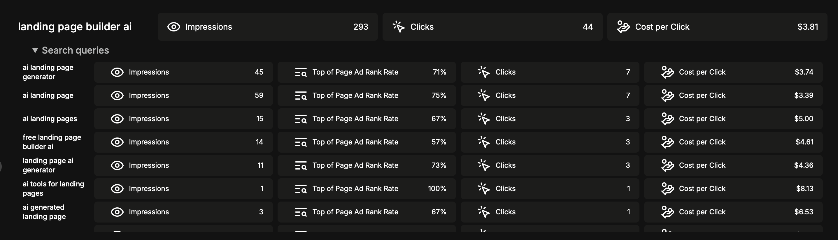The width and height of the screenshot is (838, 240).
Task: Click the 100% Top of Page Ad Rank Rate card
Action: tap(366, 189)
